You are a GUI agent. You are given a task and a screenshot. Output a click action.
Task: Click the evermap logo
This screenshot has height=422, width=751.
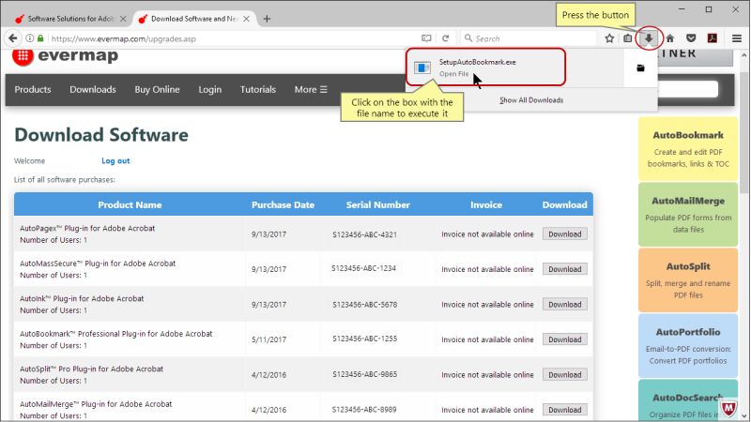click(x=65, y=56)
